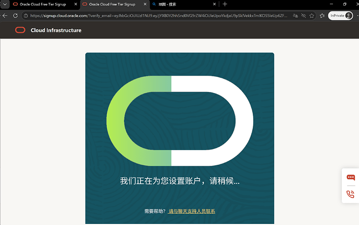Viewport: 359px width, 225px height.
Task: Click the 请与聊天支持人员联系 link
Action: pos(192,211)
